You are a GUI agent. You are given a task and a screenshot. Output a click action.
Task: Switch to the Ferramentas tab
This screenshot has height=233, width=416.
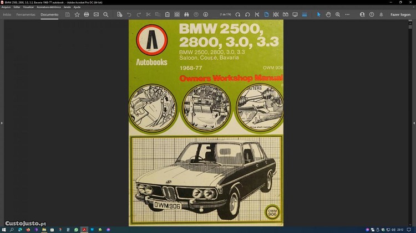pyautogui.click(x=26, y=14)
